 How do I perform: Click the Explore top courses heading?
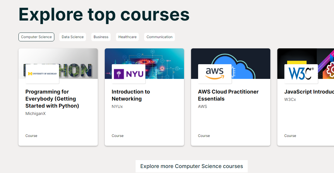[x=104, y=15]
